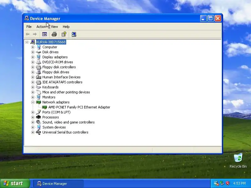
Task: Select the Ports (COM & LPT) label
Action: pos(56,112)
